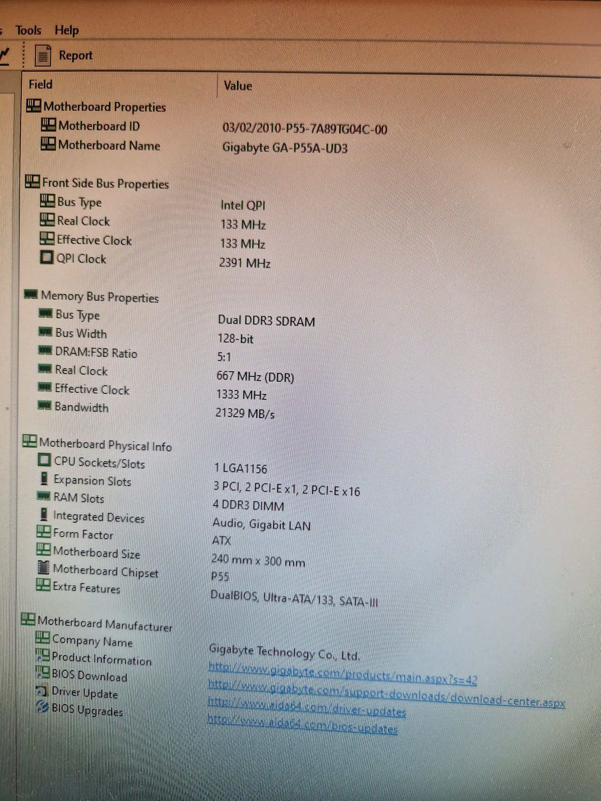This screenshot has height=801, width=601.
Task: Click the Front Side Bus Properties icon
Action: [x=32, y=181]
